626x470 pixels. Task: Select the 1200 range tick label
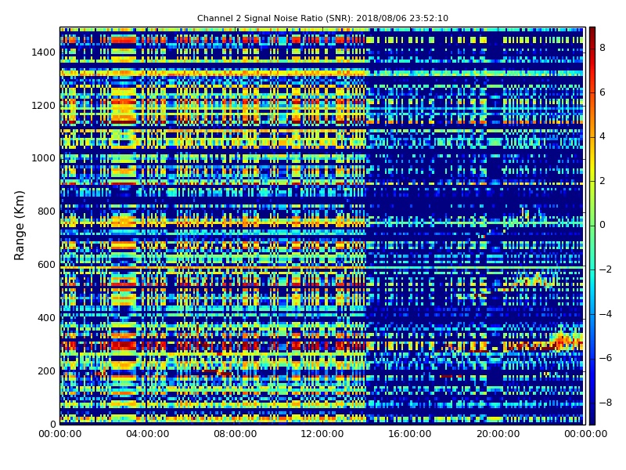(44, 106)
